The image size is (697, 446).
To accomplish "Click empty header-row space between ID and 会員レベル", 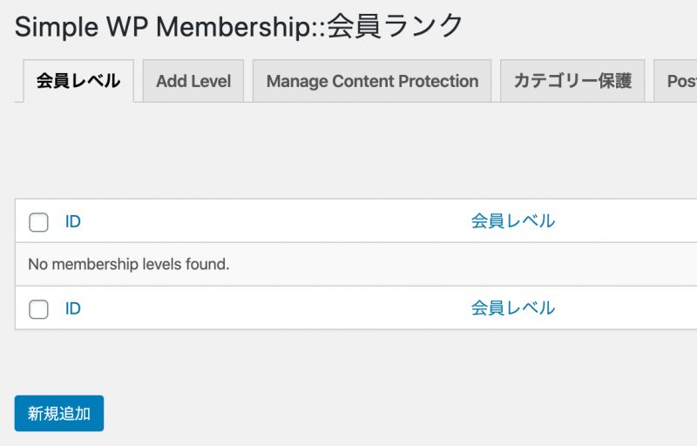I will click(270, 221).
